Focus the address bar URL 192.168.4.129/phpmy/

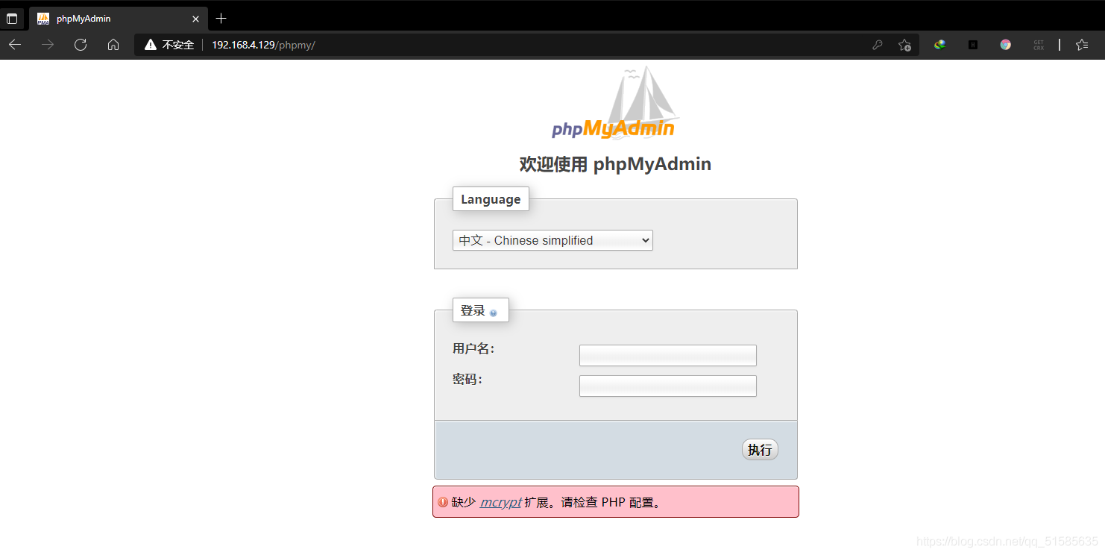click(263, 45)
